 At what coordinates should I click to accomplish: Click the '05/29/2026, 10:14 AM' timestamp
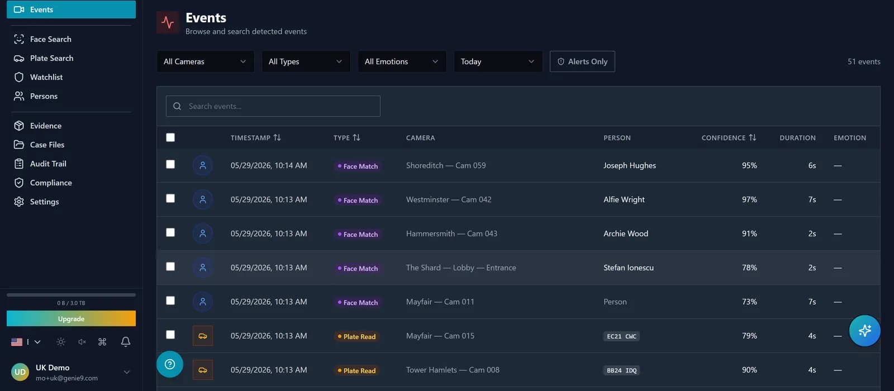pyautogui.click(x=269, y=165)
